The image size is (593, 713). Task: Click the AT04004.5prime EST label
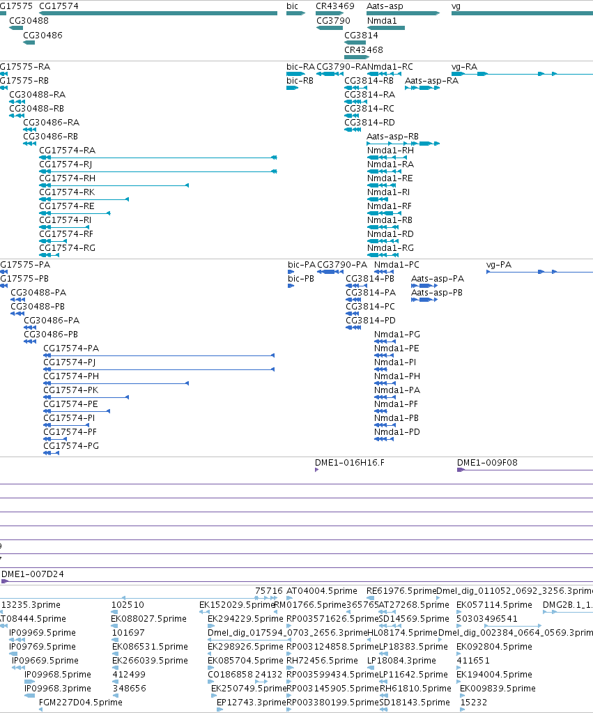click(x=322, y=590)
